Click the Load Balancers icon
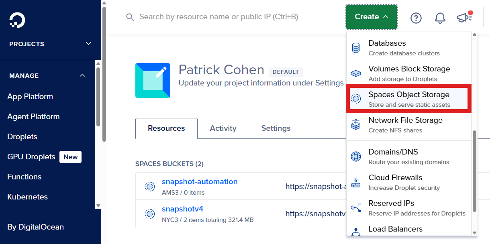490x244 pixels. (x=356, y=232)
